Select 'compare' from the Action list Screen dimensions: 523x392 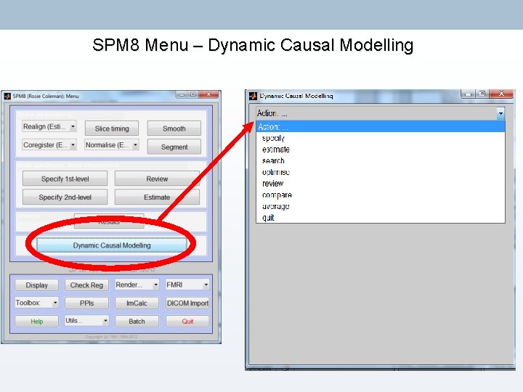click(381, 195)
